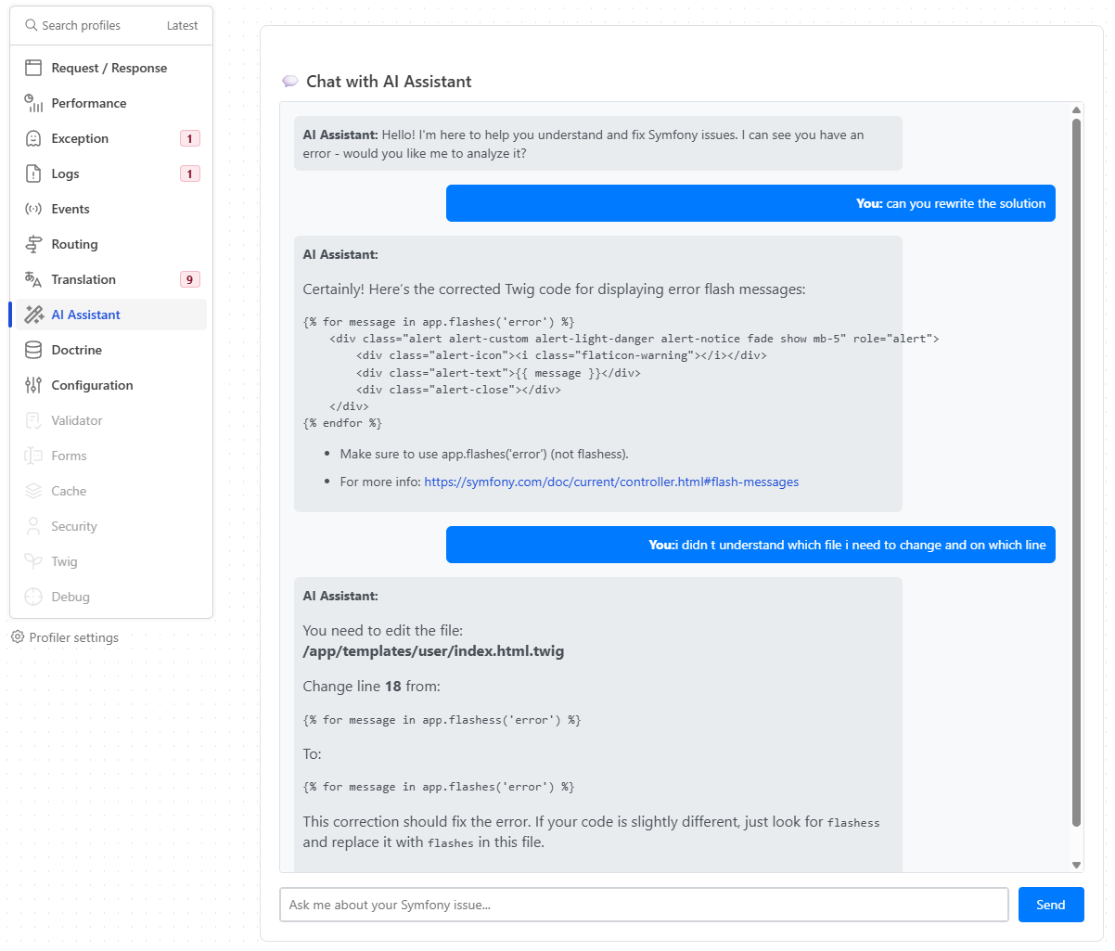Open the Request / Response panel icon
Viewport: 1115px width, 951px height.
pos(33,68)
